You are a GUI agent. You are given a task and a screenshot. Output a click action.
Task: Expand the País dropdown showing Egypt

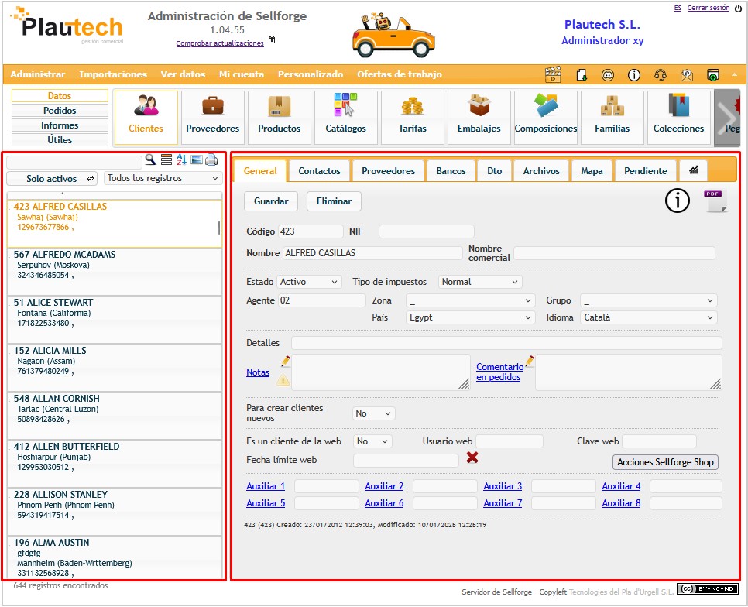(x=470, y=317)
